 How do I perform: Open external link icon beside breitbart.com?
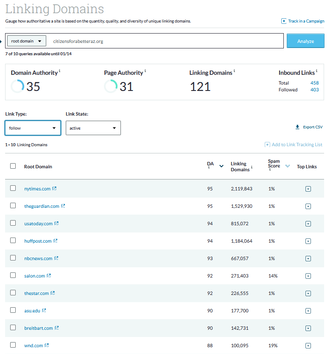coord(57,328)
